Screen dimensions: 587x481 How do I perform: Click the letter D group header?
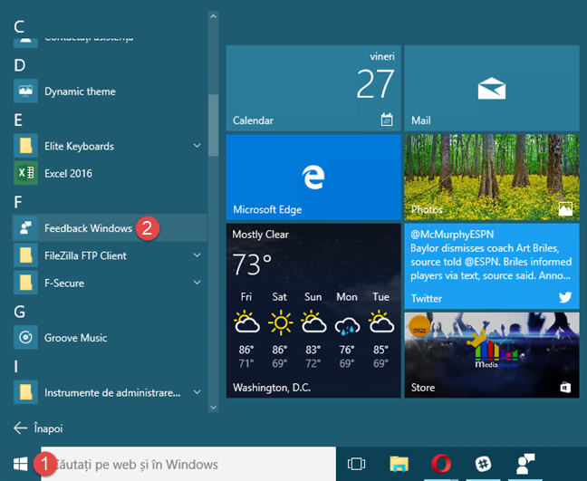click(x=19, y=65)
